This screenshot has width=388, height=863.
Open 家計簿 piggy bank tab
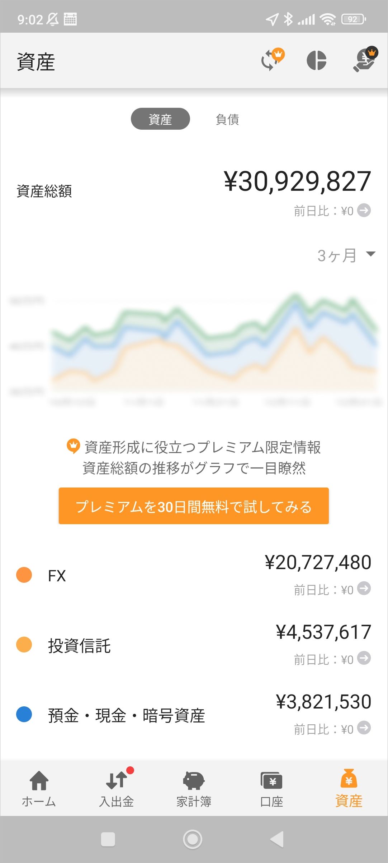click(194, 788)
